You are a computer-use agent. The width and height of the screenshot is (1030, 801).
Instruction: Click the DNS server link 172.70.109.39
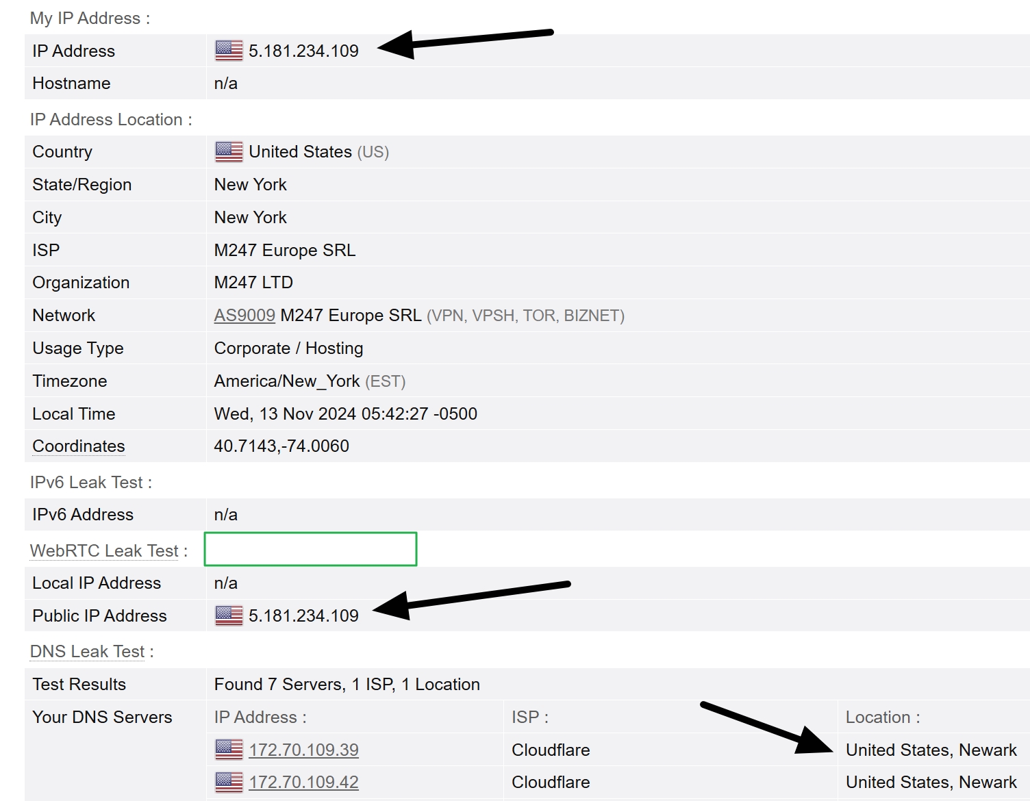pyautogui.click(x=303, y=750)
